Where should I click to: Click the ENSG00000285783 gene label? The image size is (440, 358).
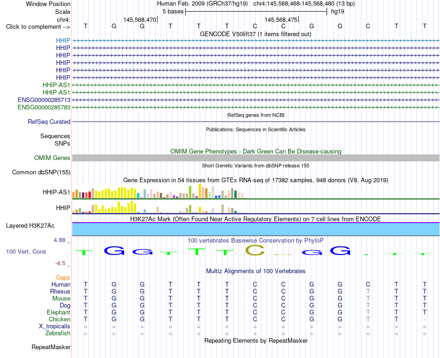coord(44,107)
